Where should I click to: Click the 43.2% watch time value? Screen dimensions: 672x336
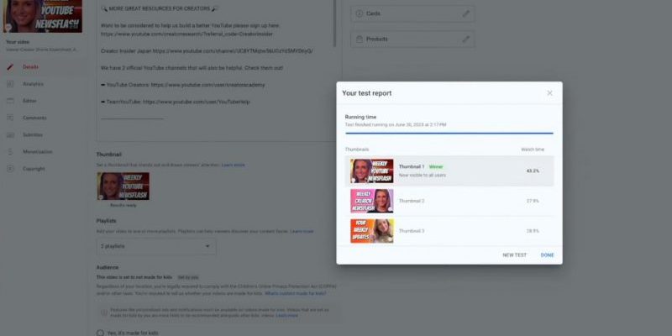point(533,171)
